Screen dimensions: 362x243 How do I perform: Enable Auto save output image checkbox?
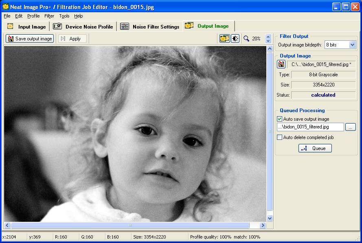279,119
